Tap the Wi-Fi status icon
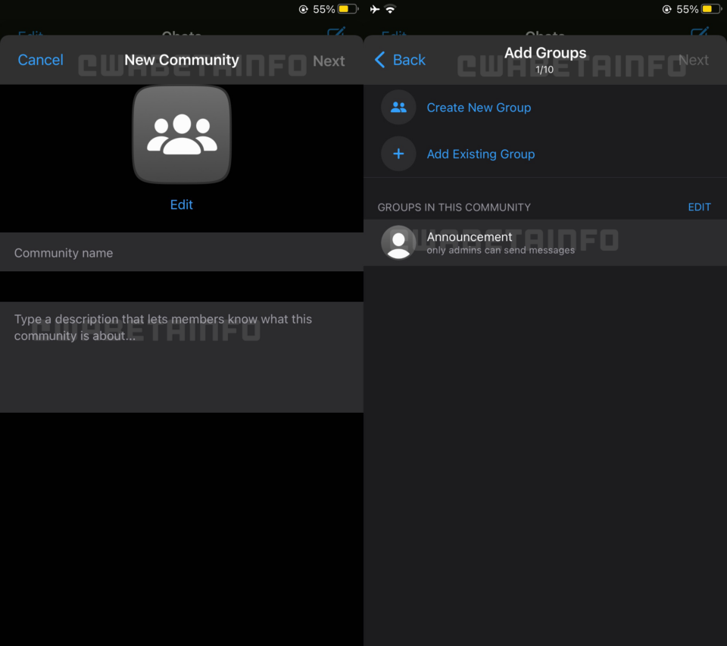Viewport: 727px width, 646px height. pyautogui.click(x=391, y=9)
